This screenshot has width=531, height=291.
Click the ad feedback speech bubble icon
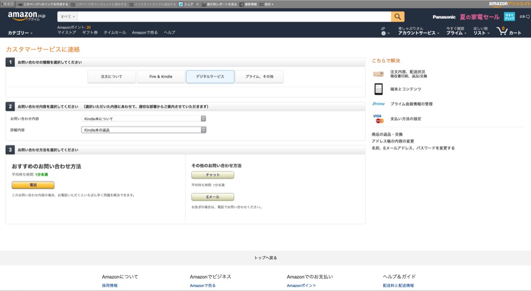click(x=527, y=17)
